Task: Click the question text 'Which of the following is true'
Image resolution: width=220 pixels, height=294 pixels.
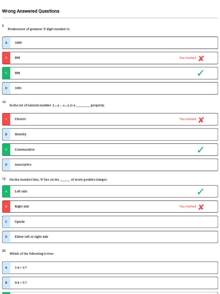Action: [32, 254]
